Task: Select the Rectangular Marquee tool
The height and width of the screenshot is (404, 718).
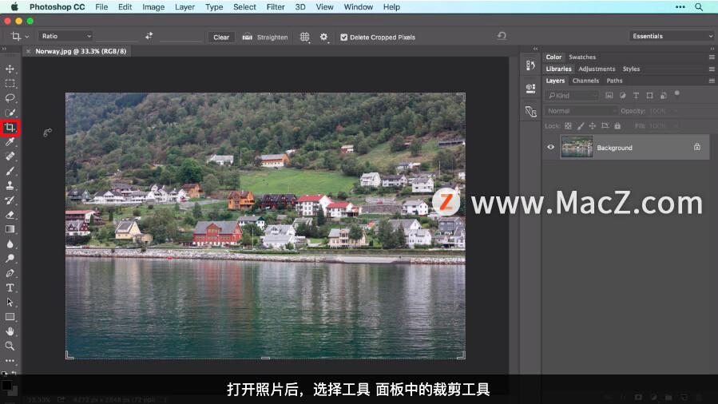Action: pyautogui.click(x=10, y=84)
